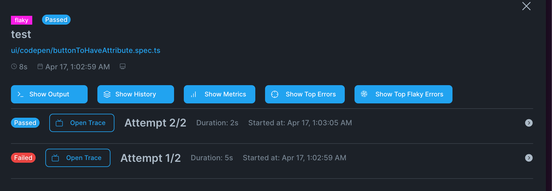Expand Attempt 1/2 details chevron
The width and height of the screenshot is (552, 191).
[529, 158]
